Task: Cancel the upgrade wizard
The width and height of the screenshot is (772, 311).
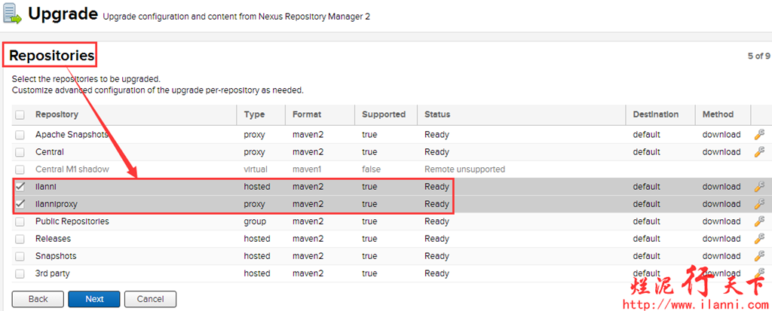Action: tap(150, 299)
